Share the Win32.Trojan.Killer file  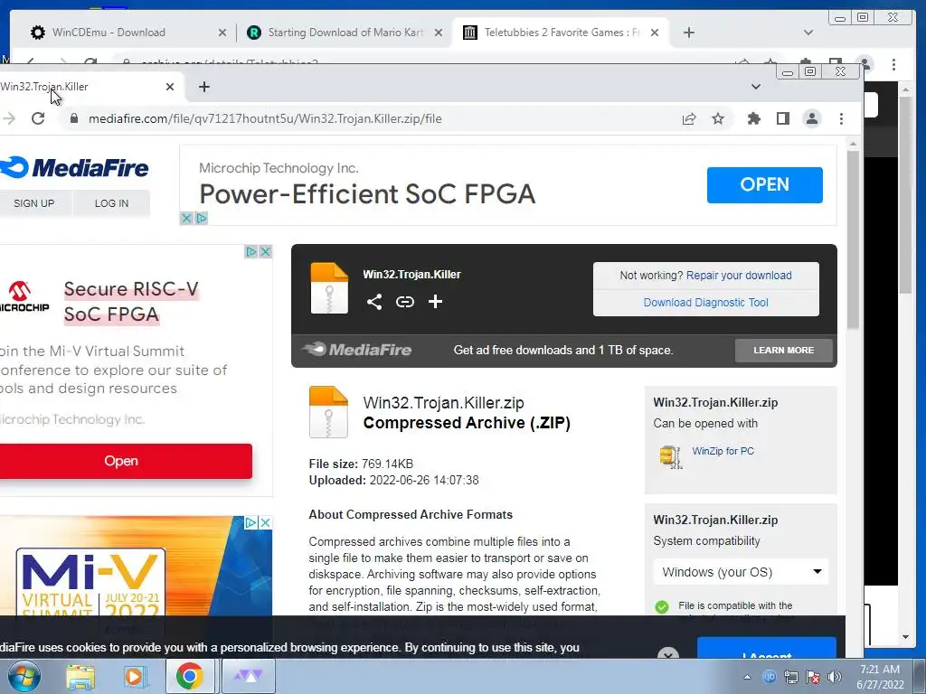373,302
